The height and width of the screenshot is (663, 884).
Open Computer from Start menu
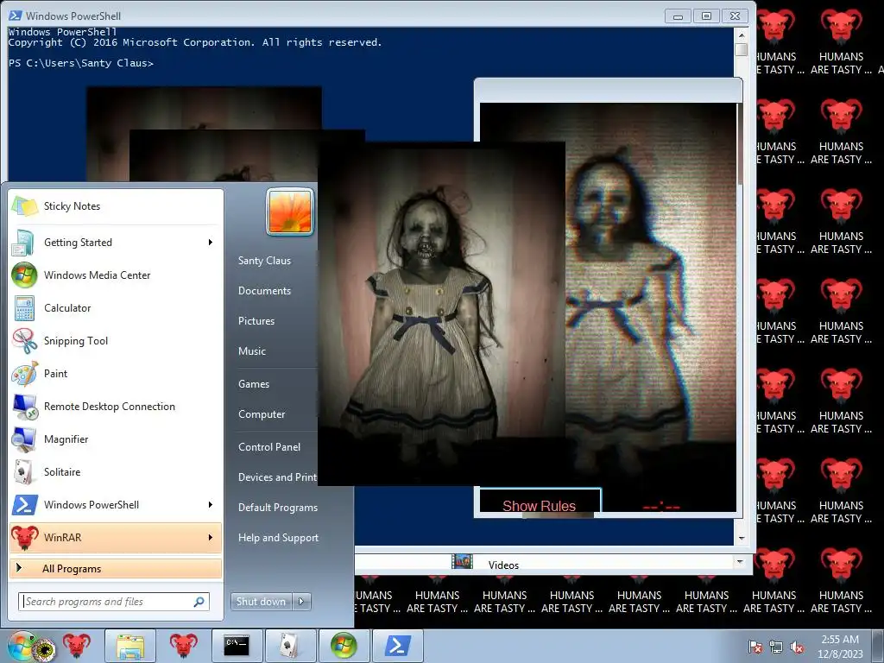[x=262, y=414]
